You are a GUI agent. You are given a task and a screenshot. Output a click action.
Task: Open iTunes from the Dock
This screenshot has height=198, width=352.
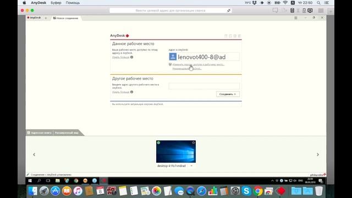click(x=78, y=191)
